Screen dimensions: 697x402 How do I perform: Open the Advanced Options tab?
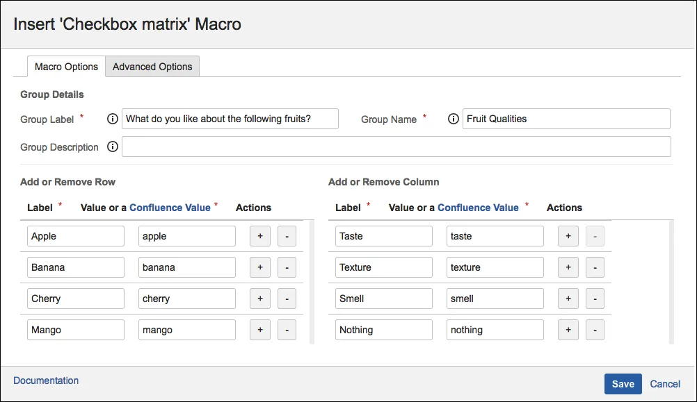coord(152,67)
